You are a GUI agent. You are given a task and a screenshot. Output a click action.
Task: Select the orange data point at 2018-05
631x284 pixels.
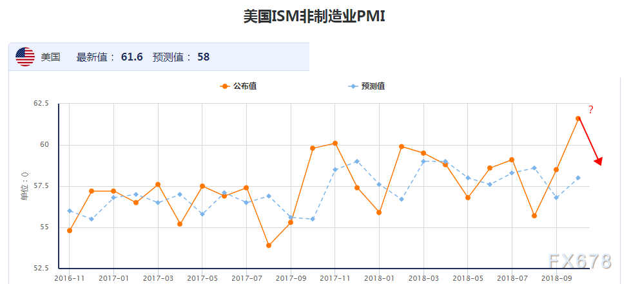coord(468,198)
